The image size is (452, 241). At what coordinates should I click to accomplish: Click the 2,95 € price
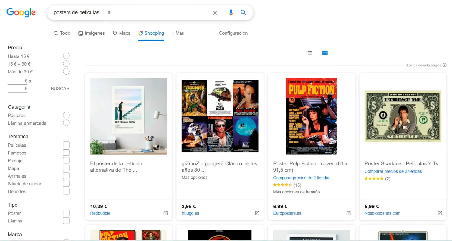(x=189, y=207)
